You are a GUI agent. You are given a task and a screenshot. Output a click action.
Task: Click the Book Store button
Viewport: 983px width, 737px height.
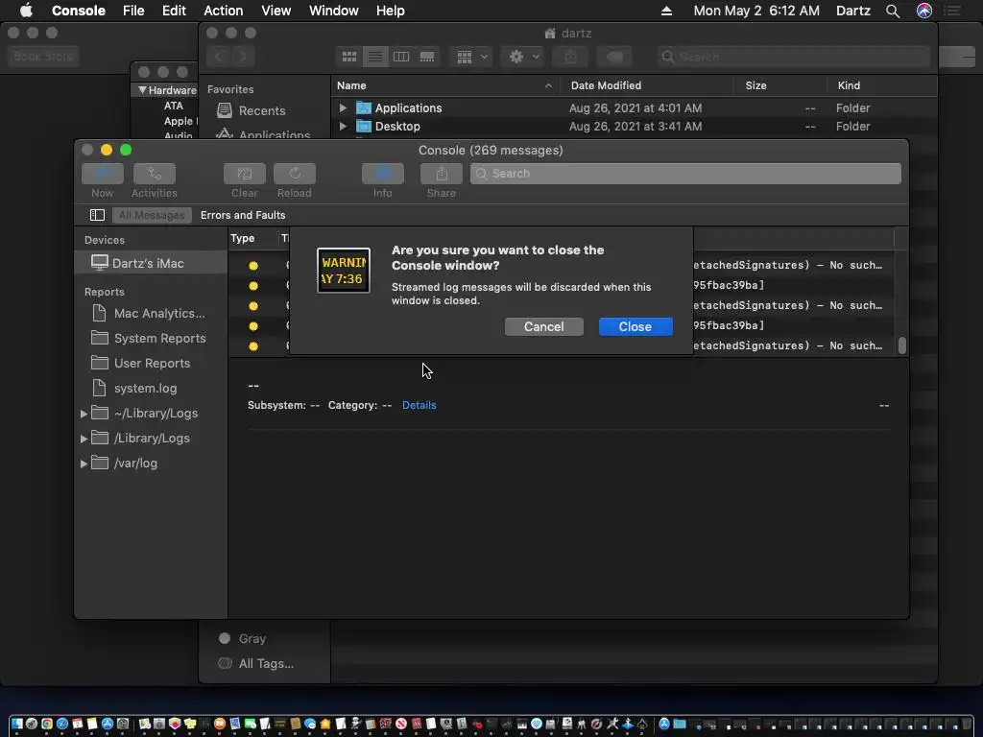coord(43,57)
